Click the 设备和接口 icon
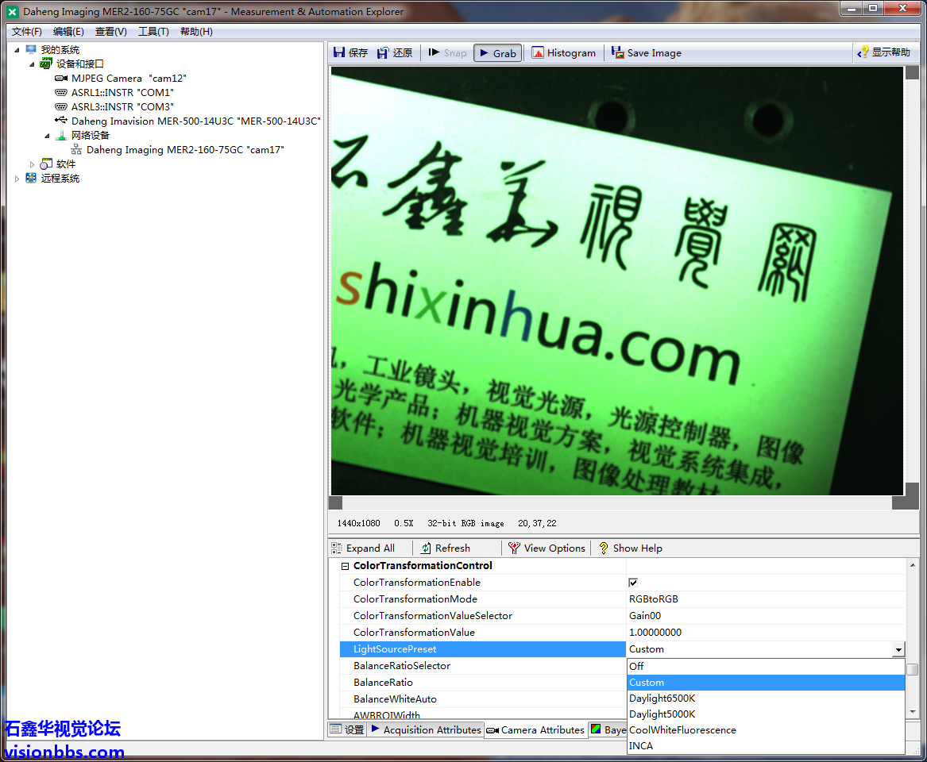927x762 pixels. click(x=46, y=63)
